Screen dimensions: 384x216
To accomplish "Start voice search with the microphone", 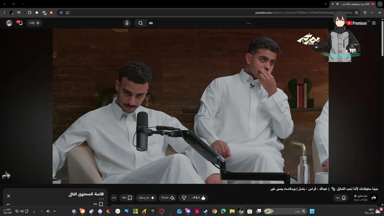I will click(127, 23).
